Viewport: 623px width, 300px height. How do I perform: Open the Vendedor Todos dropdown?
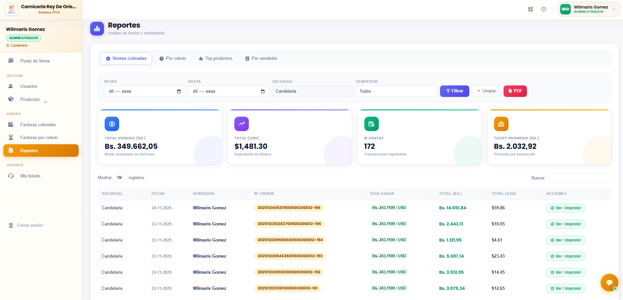[x=396, y=91]
